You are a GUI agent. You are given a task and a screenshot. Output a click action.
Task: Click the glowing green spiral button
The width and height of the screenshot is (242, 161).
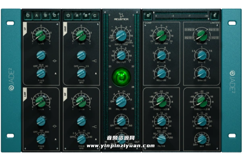click(121, 77)
